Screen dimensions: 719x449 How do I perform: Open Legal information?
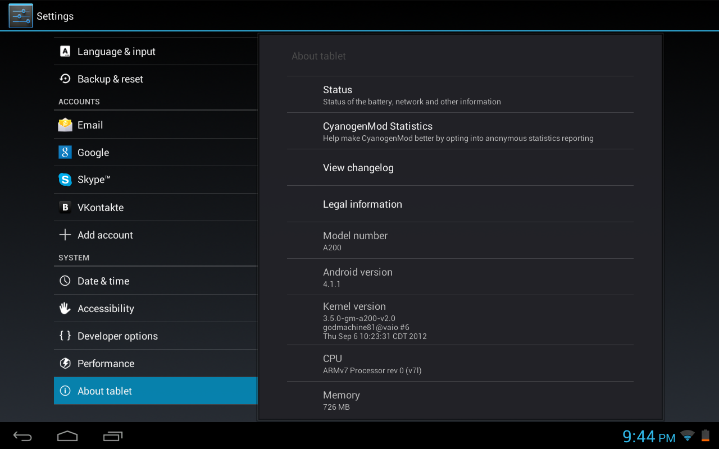[x=460, y=204]
